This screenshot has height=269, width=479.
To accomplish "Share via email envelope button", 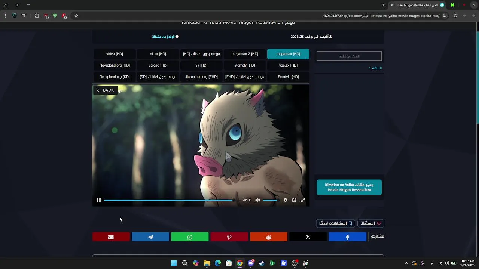I will coord(111,237).
